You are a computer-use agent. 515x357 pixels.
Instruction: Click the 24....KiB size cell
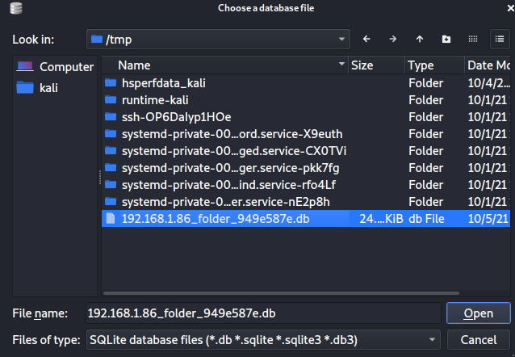[x=381, y=219]
